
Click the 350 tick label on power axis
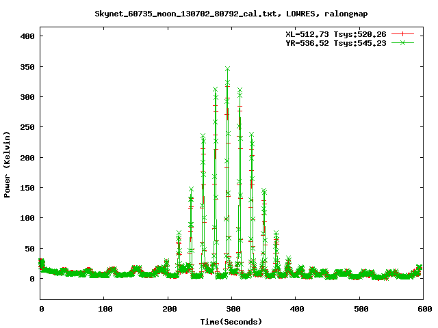27,67
